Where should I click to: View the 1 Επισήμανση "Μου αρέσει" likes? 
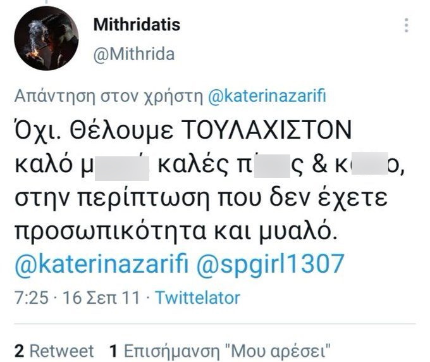point(220,351)
